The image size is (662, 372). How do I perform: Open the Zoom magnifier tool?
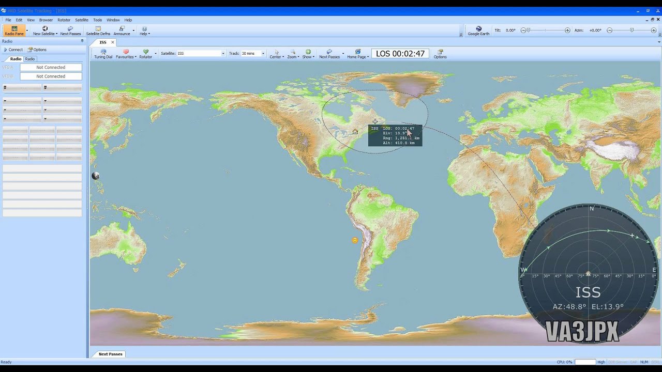pyautogui.click(x=293, y=54)
